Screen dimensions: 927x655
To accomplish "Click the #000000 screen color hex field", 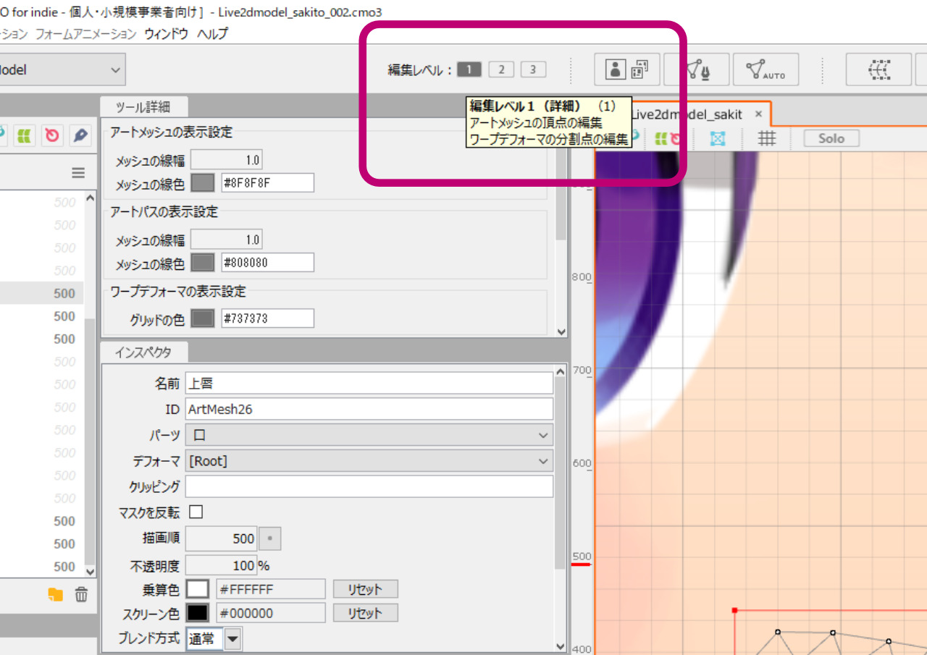I will tap(271, 613).
